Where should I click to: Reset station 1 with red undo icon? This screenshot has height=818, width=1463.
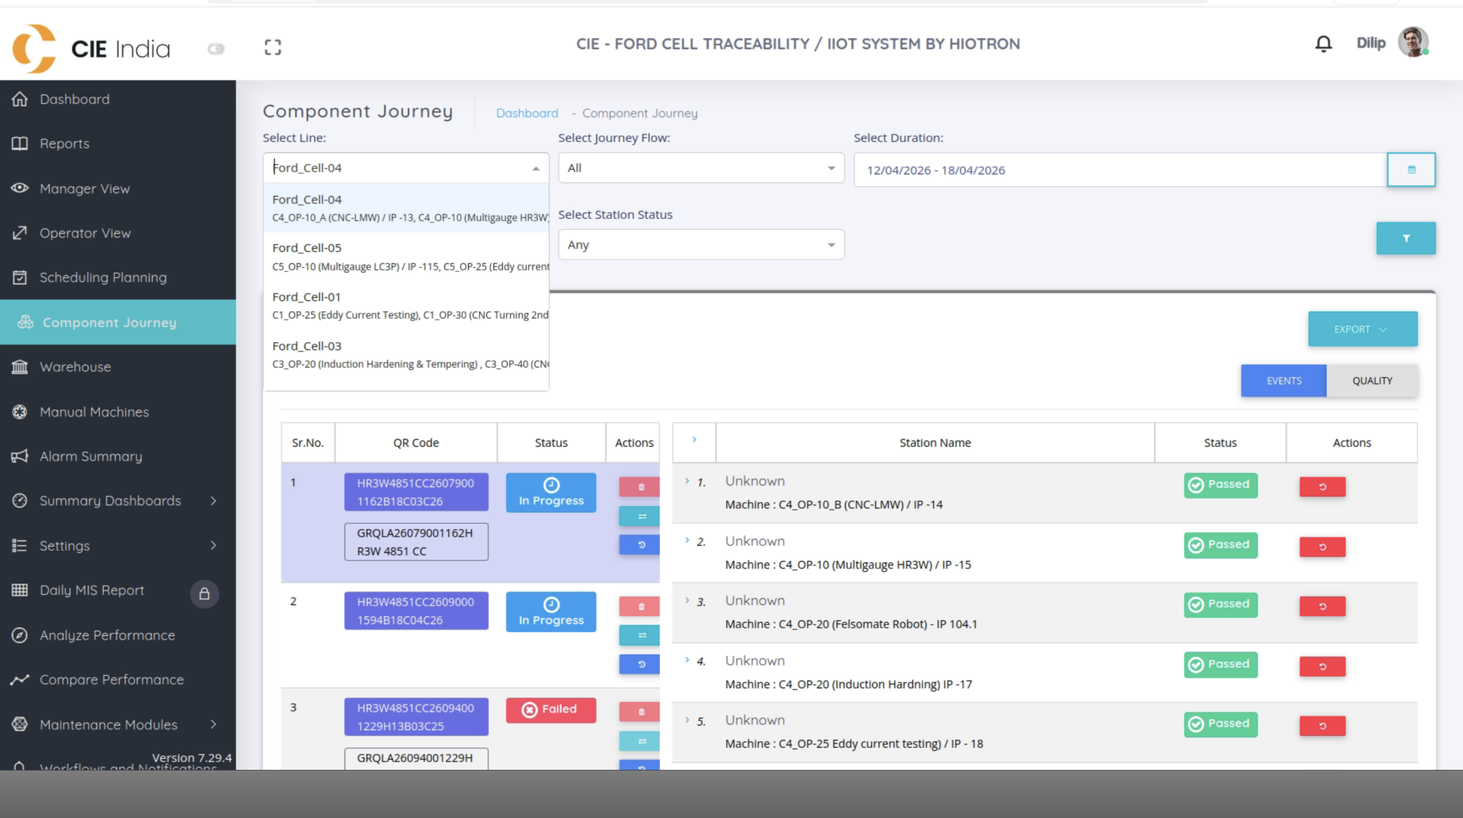1322,487
